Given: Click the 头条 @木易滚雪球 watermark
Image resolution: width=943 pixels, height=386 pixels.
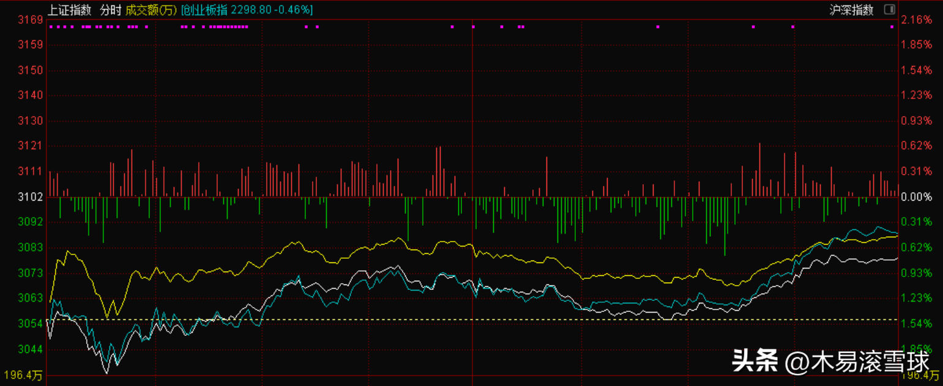Looking at the screenshot, I should click(830, 361).
